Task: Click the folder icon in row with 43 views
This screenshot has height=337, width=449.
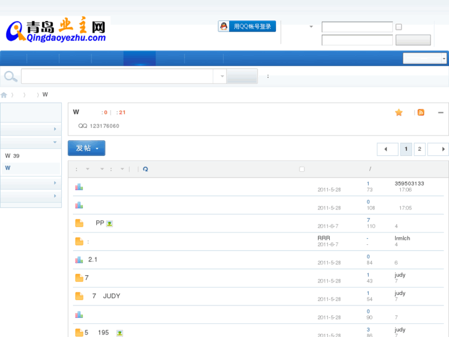Action: tap(79, 278)
